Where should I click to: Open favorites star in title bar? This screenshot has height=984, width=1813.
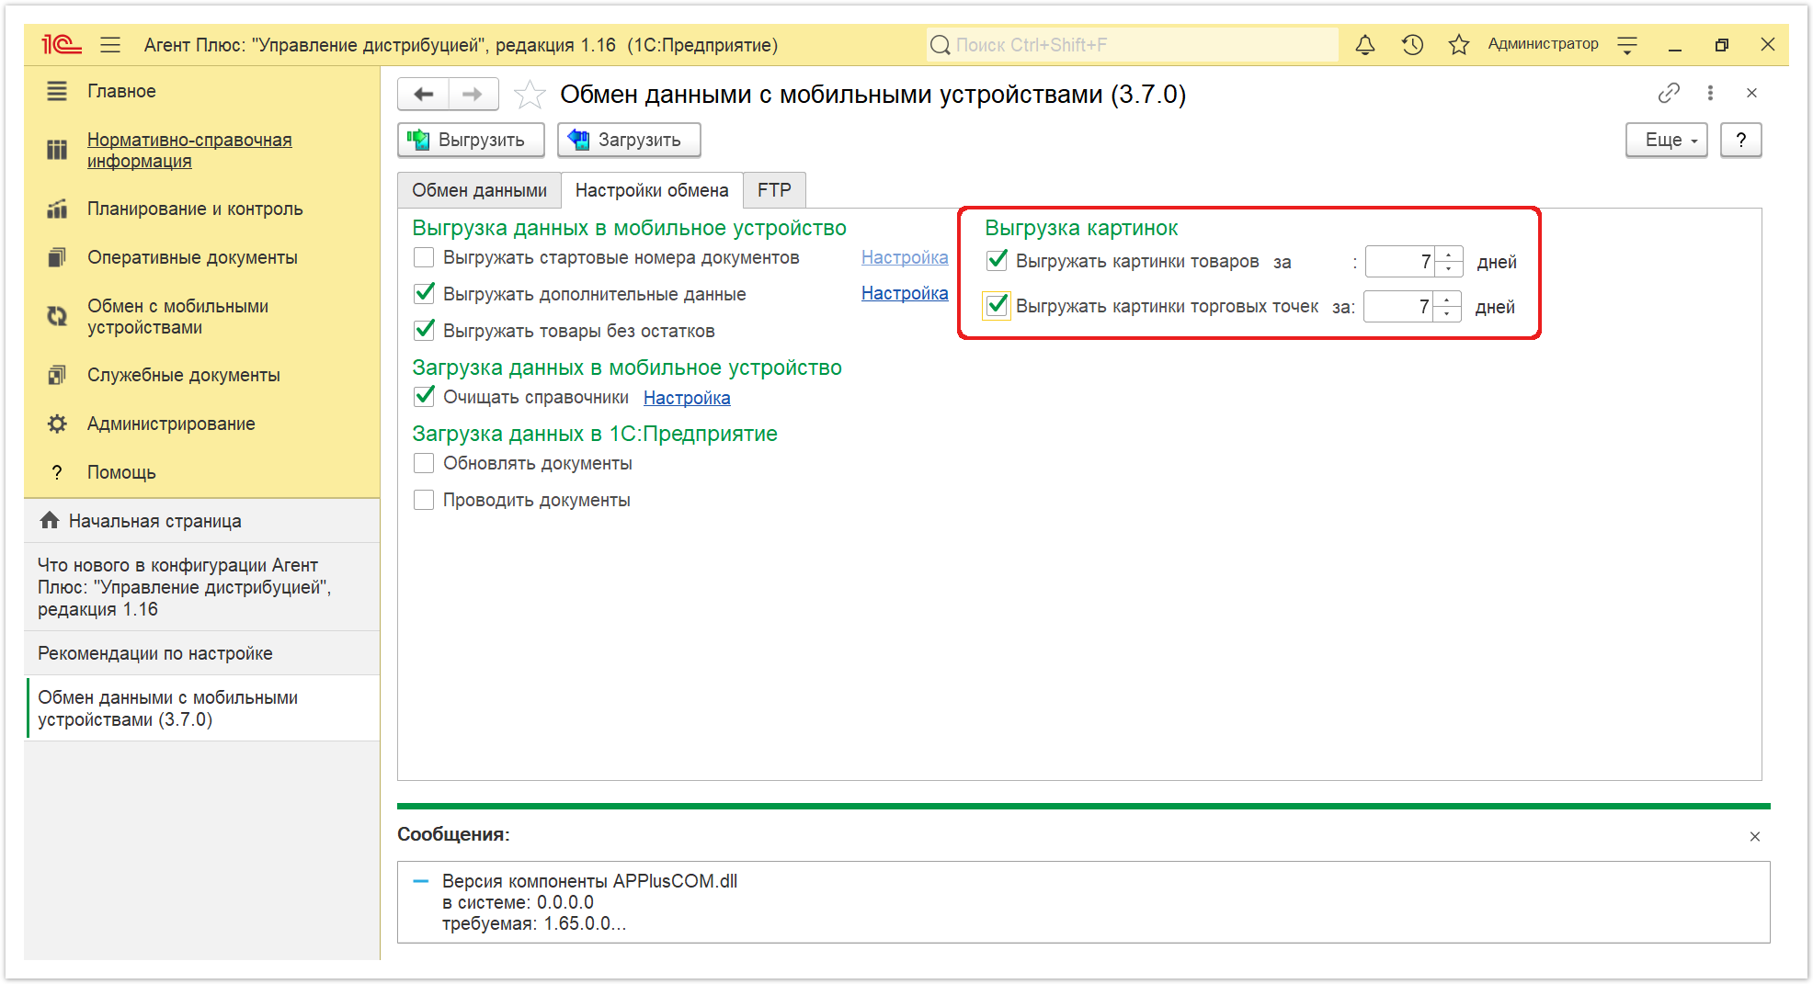(1458, 44)
